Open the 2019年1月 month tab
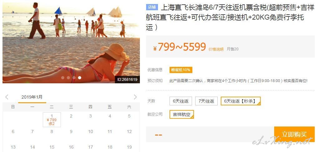This screenshot has width=316, height=152. pos(32,97)
